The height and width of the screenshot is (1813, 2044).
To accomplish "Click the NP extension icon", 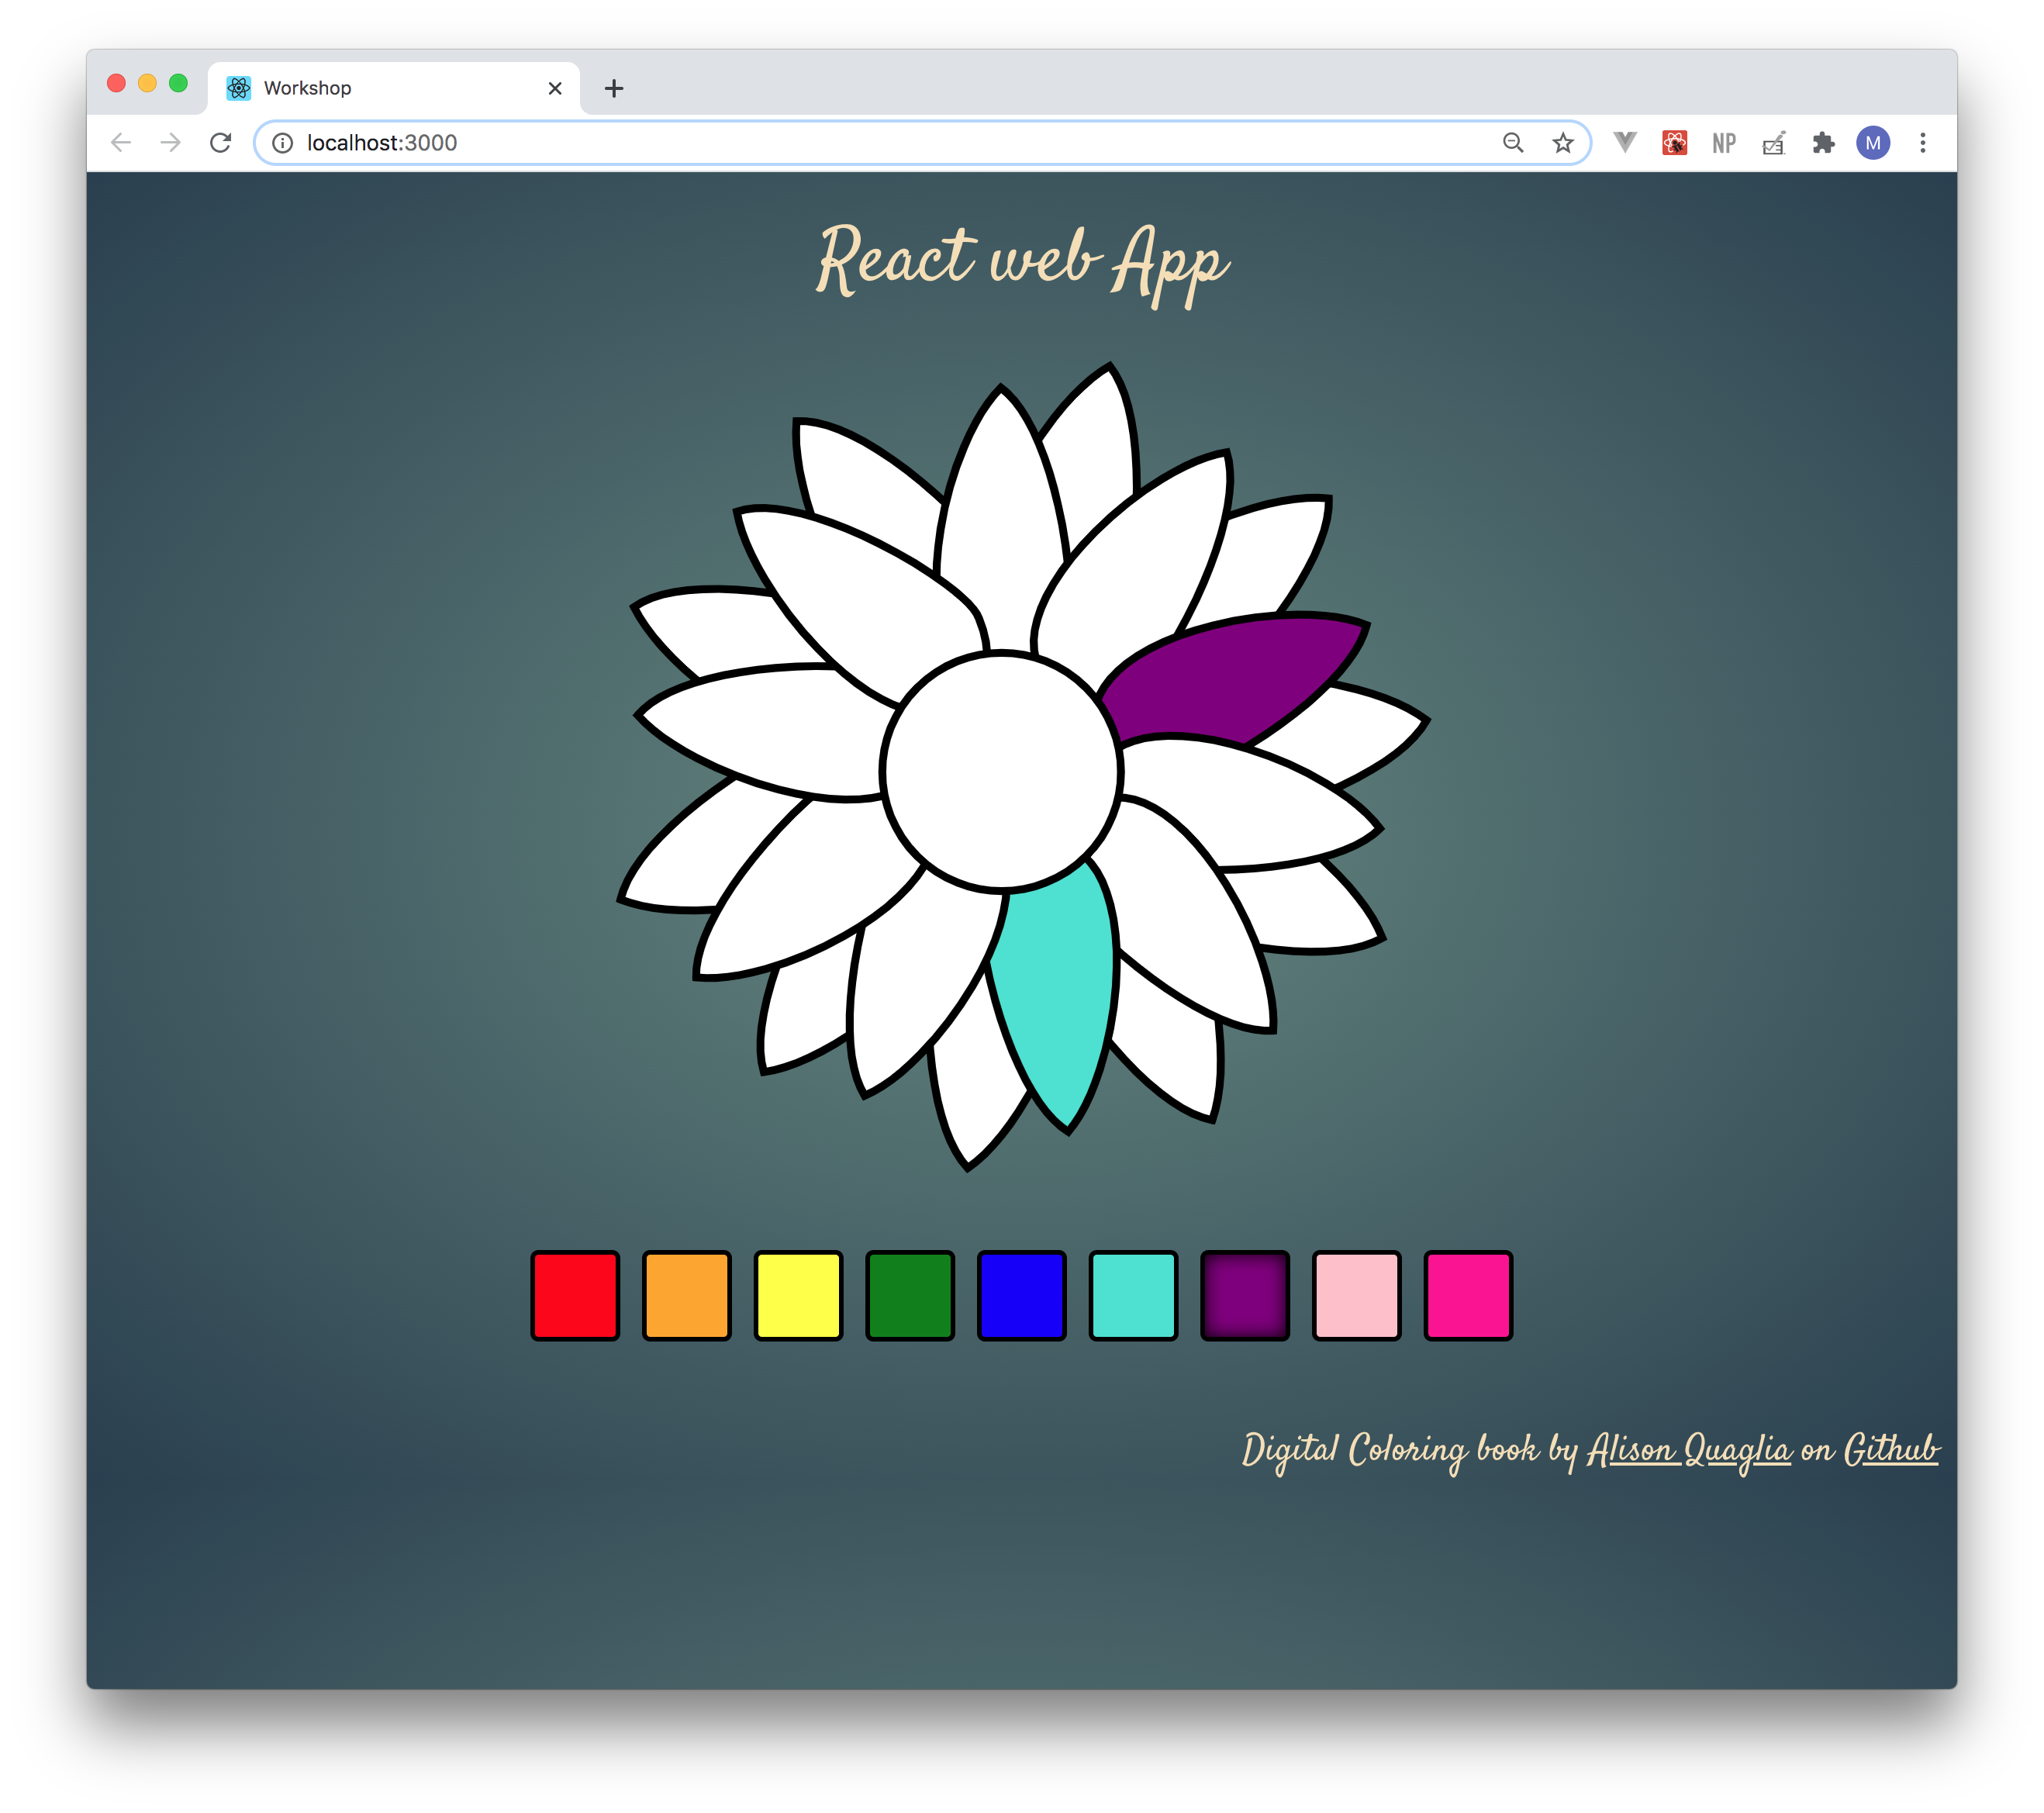I will (1724, 143).
